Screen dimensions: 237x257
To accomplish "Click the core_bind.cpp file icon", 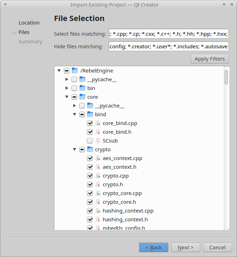I will click(98, 123).
